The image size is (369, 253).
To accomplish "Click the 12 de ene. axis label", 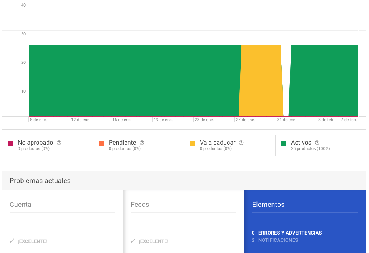I will coord(81,120).
